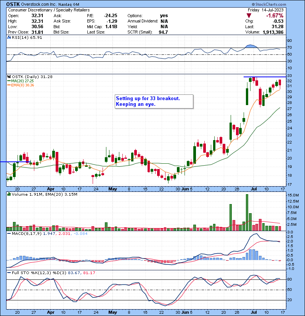Viewport: 305px width, 316px height.
Task: Click the Low value 30.56
Action: click(37, 27)
